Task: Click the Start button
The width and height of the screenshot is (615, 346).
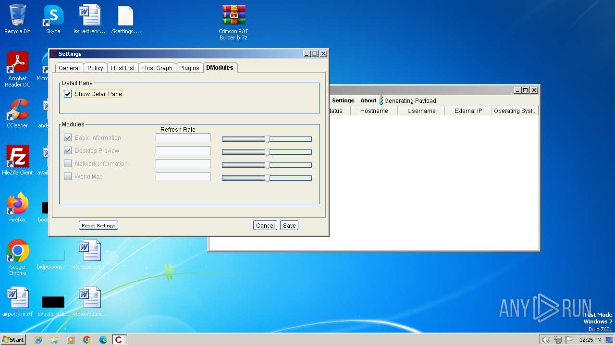Action: [x=13, y=340]
